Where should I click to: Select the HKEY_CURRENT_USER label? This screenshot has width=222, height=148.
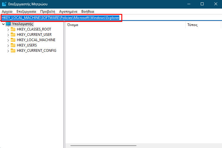(34, 35)
